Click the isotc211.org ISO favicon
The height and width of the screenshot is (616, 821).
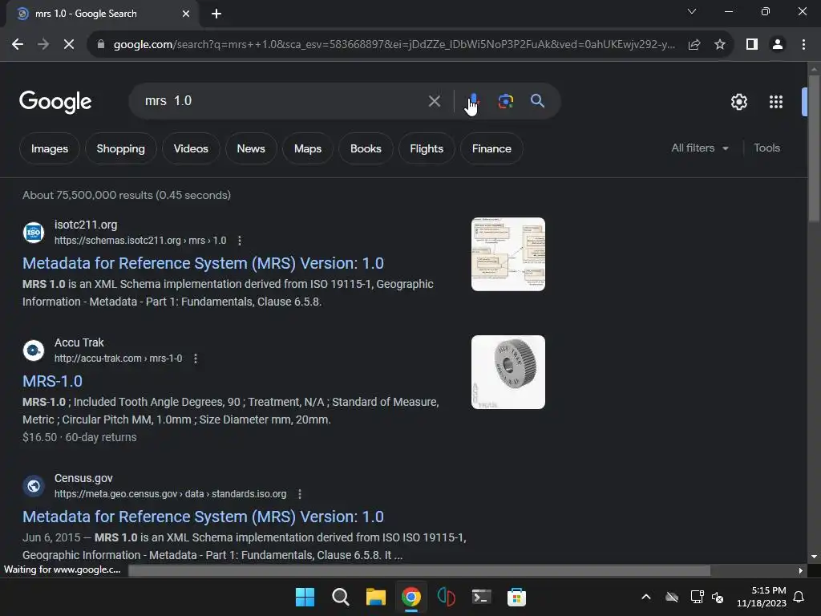point(34,233)
